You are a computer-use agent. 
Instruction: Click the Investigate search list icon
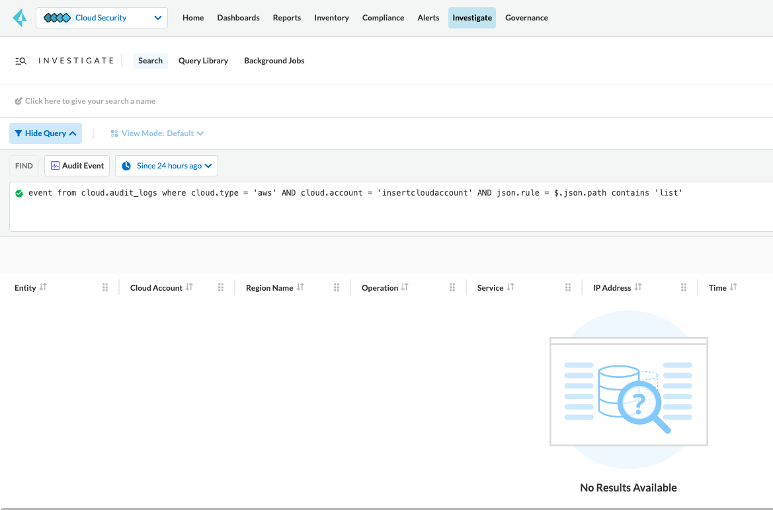pos(20,61)
